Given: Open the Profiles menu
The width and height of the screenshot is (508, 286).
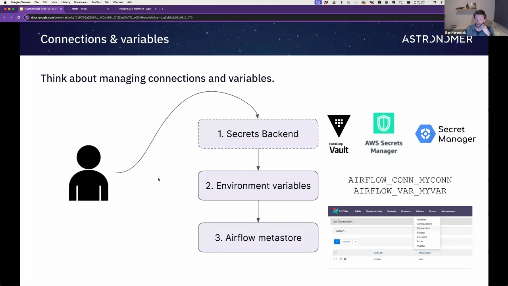Looking at the screenshot, I should click(96, 2).
